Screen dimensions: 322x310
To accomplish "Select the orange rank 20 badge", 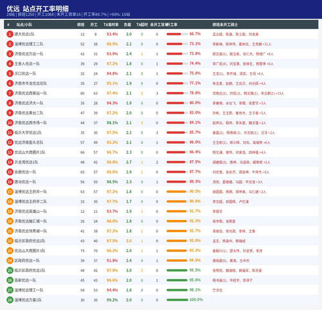I will click(10, 221).
